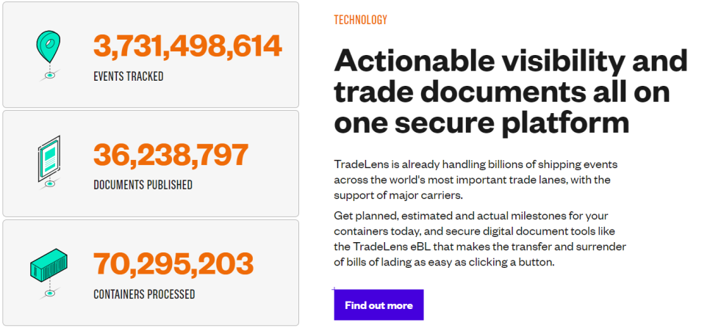Click the document page icon
Screen dimensions: 710x328
pyautogui.click(x=49, y=158)
